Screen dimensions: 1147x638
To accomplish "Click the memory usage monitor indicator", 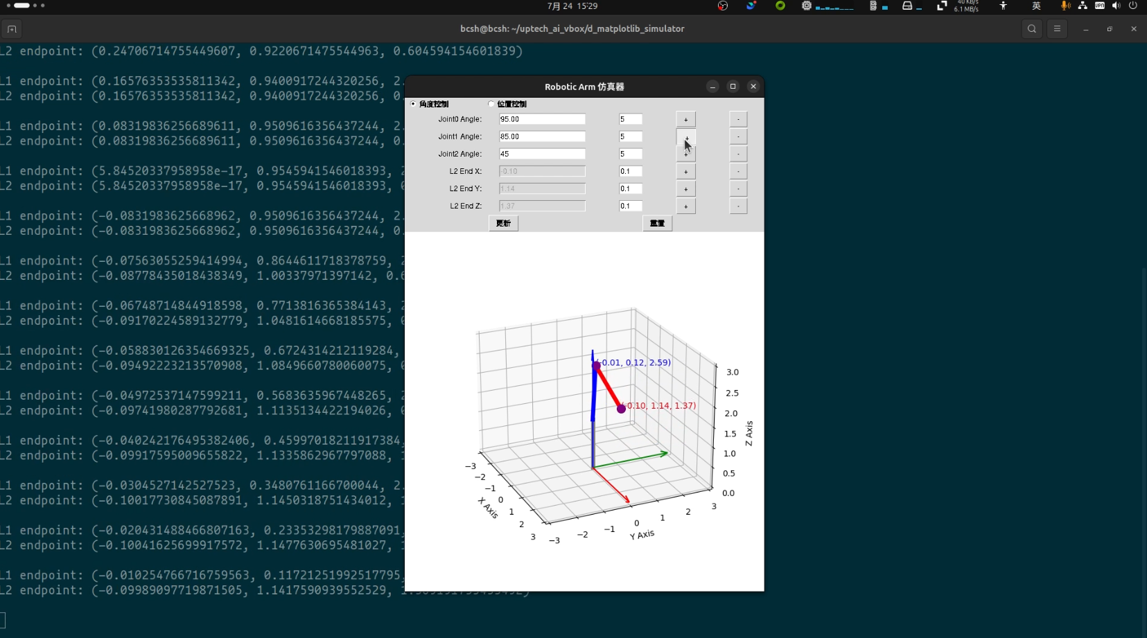I will point(879,6).
